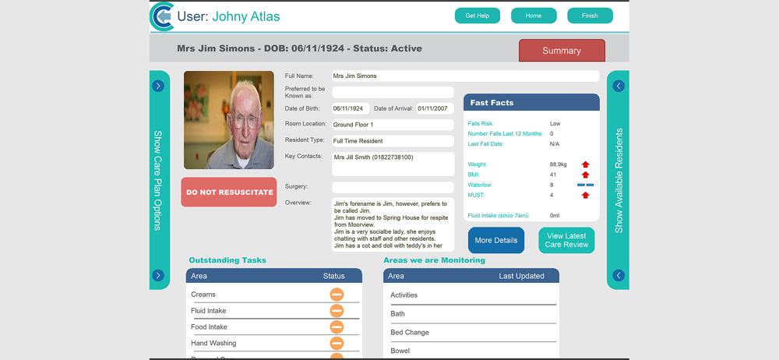Screen dimensions: 779x360
Task: Click the Food Intake status icon
Action: (x=337, y=327)
